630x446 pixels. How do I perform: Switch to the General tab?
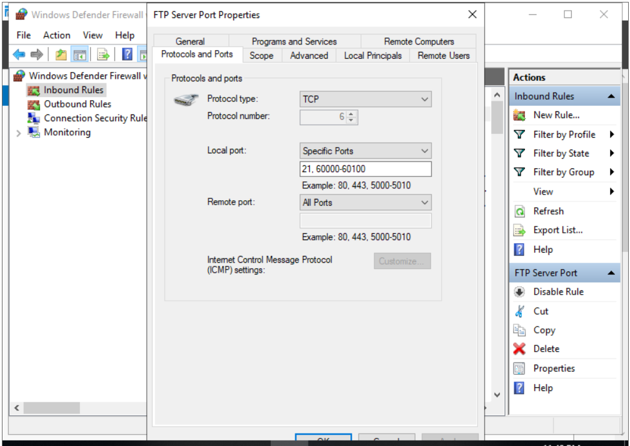coord(190,41)
